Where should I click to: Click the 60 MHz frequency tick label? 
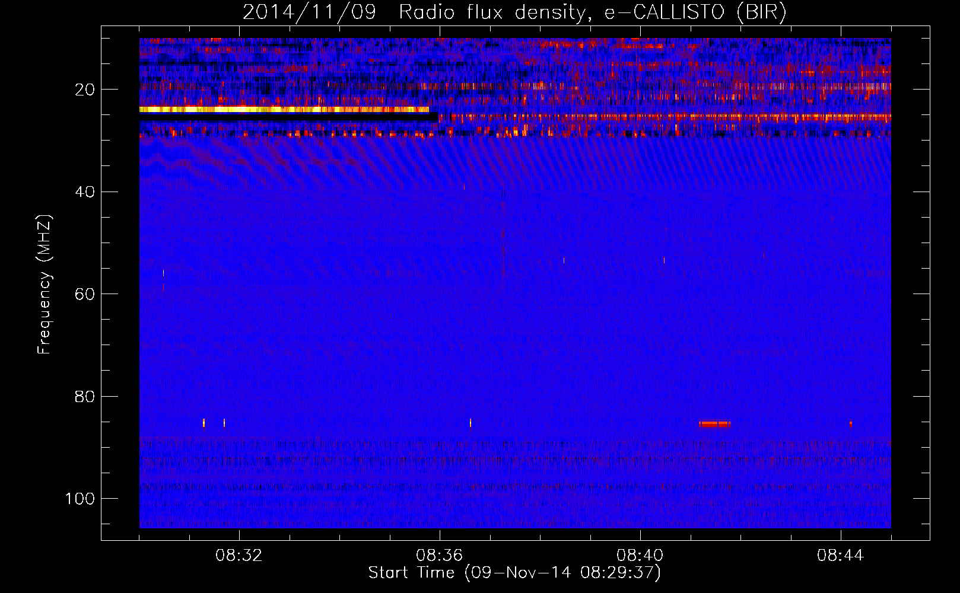tap(85, 294)
